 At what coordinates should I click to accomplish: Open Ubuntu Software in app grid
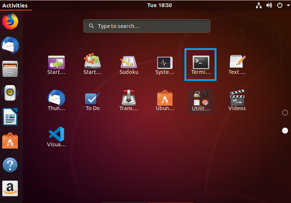[x=165, y=101]
